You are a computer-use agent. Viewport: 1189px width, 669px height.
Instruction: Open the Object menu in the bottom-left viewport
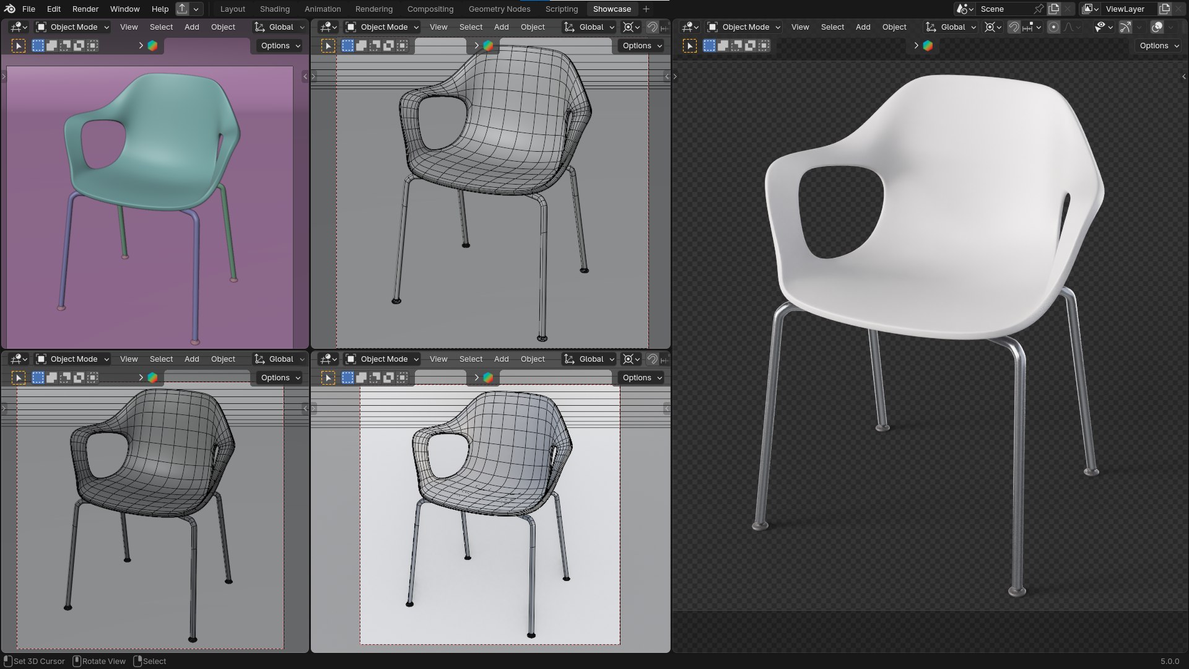[223, 359]
